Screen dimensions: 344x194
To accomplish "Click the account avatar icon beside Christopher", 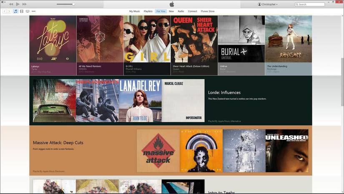I will (259, 4).
